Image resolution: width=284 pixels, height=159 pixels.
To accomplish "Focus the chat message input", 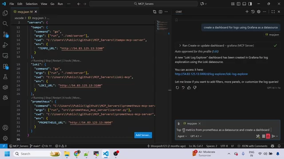I will [223, 130].
